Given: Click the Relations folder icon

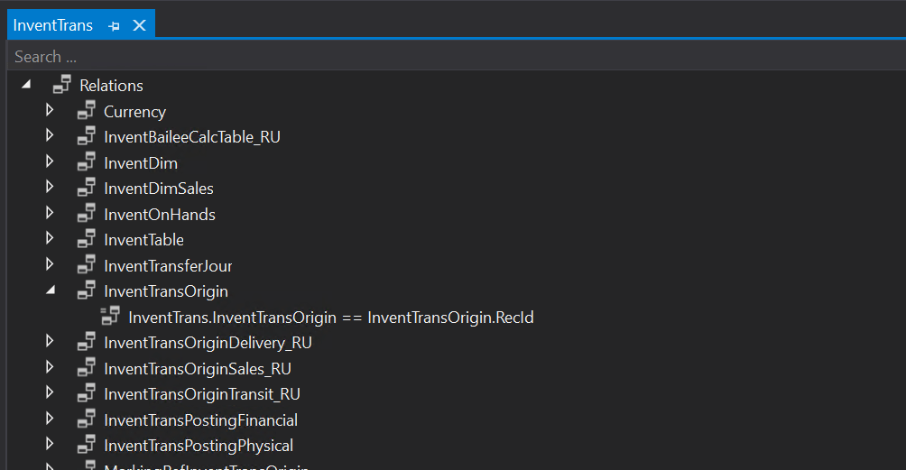Looking at the screenshot, I should [62, 86].
